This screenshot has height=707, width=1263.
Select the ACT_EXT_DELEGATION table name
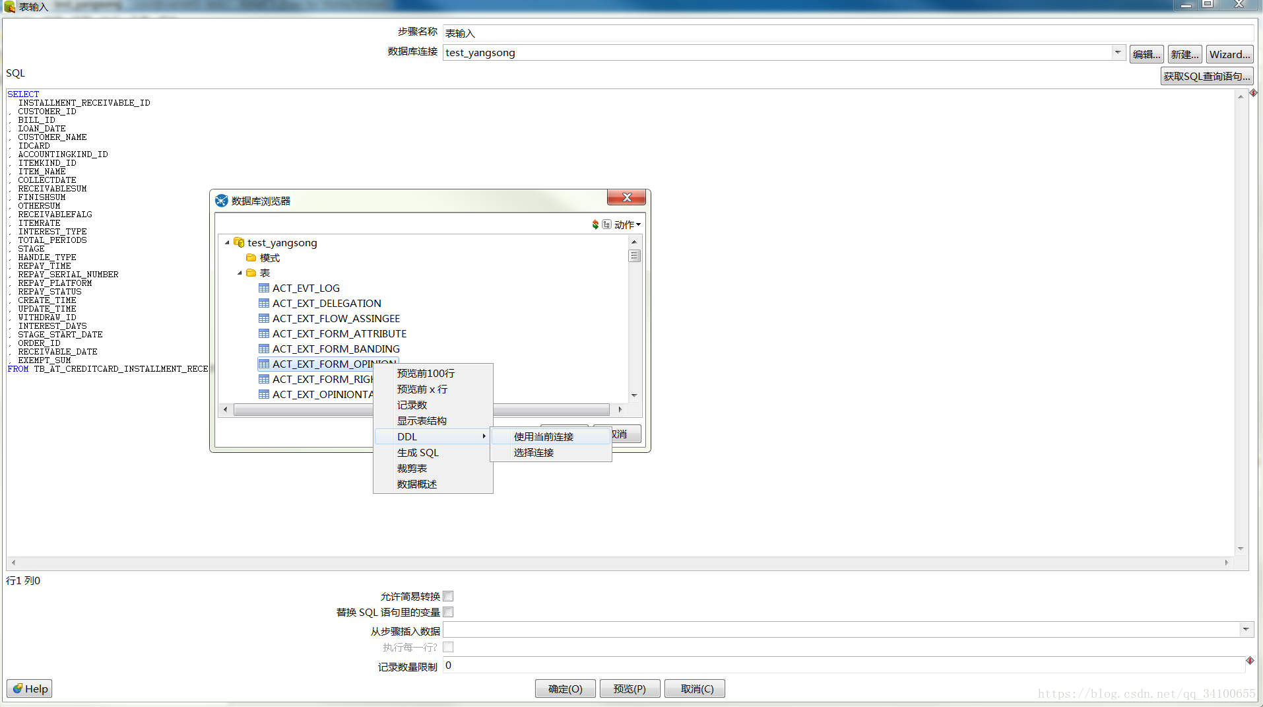[327, 303]
